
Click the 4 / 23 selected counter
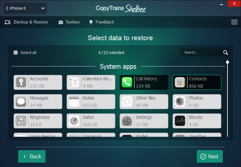(111, 52)
